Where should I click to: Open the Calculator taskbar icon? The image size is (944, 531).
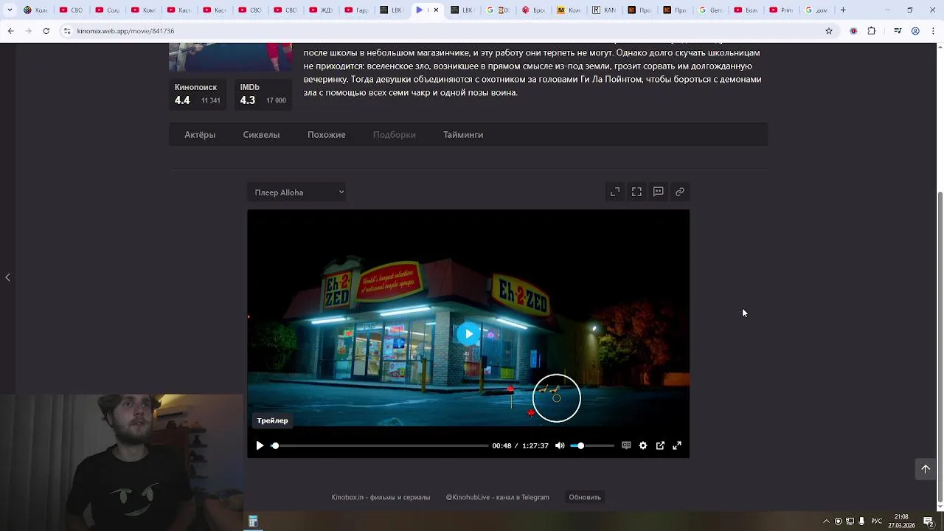click(252, 521)
